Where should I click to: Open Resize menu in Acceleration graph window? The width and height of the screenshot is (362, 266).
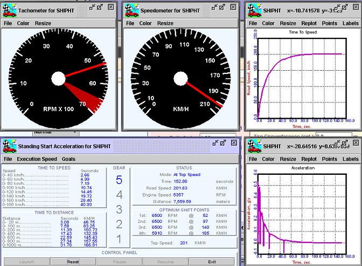coord(288,159)
